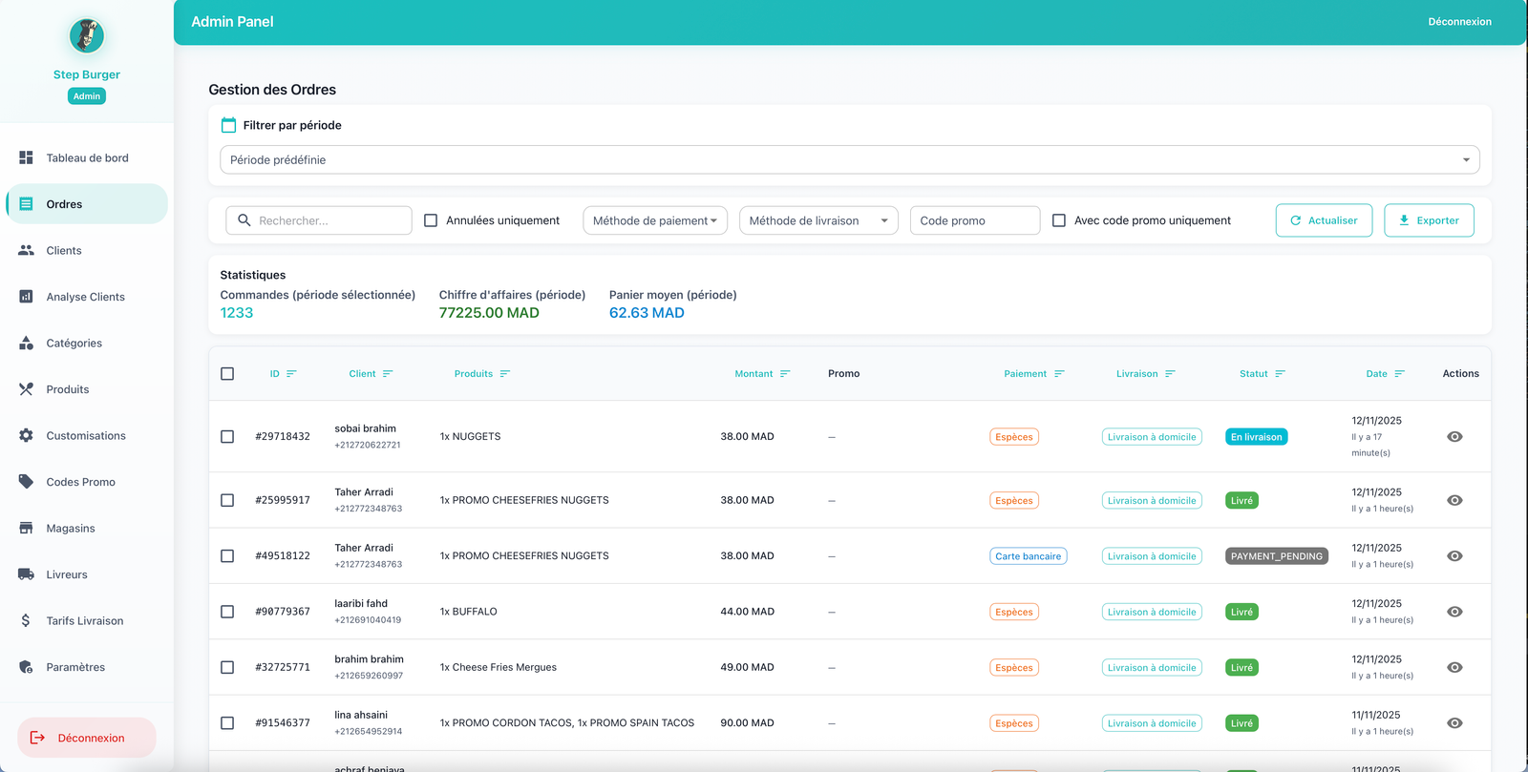Sort by ID column filter icon
This screenshot has height=772, width=1528.
pos(291,374)
